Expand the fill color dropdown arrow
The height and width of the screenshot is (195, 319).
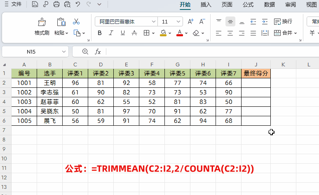tap(170, 33)
